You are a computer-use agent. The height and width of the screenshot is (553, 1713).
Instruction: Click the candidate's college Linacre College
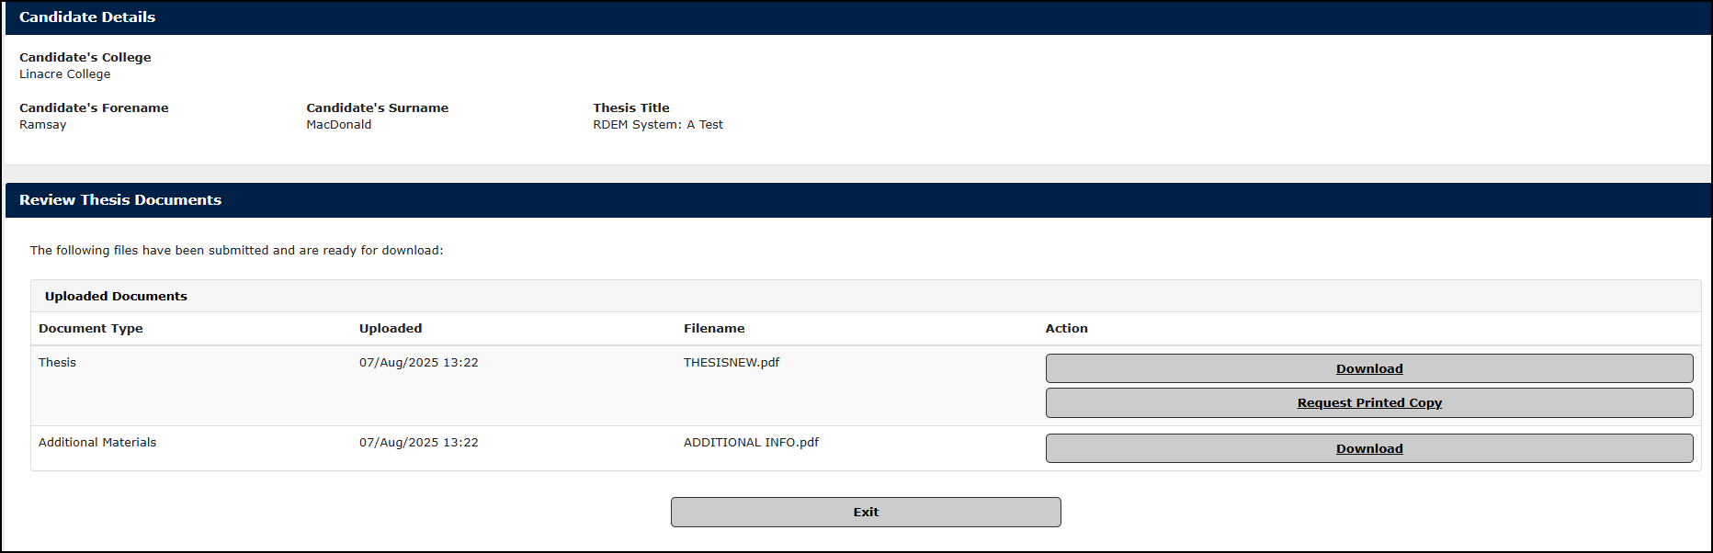click(64, 73)
